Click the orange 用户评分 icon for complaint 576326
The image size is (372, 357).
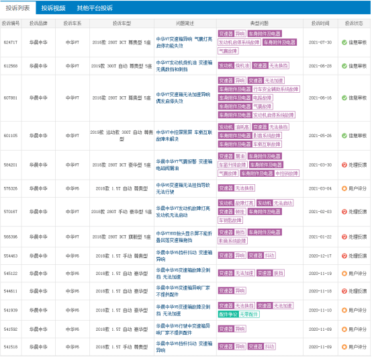(344, 188)
